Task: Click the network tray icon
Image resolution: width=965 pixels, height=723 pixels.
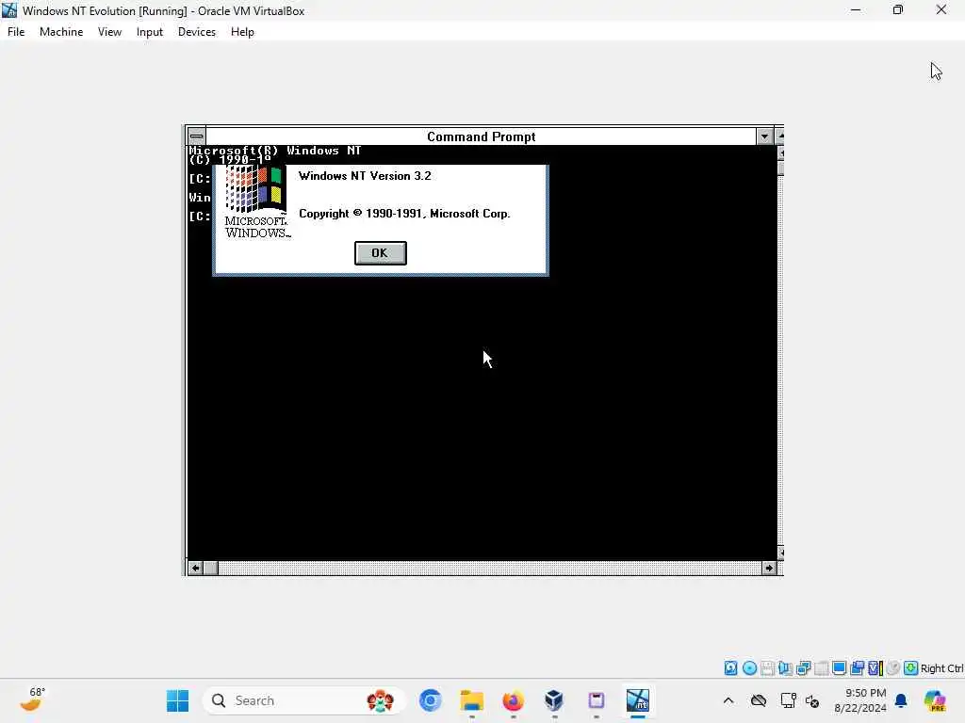Action: pos(789,700)
